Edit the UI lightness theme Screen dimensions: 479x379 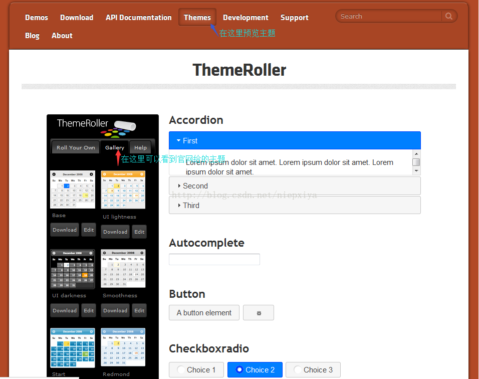click(x=139, y=232)
